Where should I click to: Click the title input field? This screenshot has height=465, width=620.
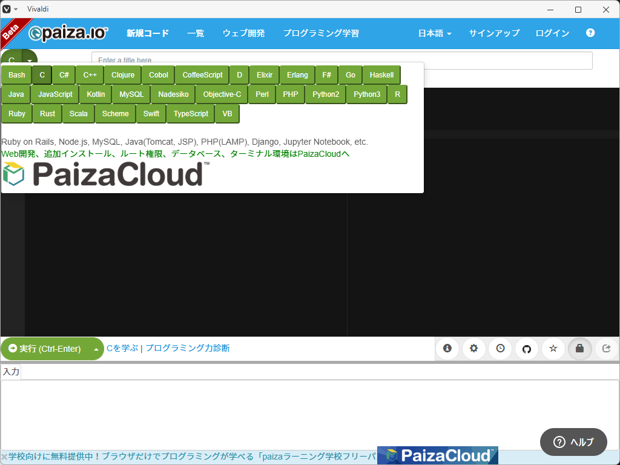(x=341, y=61)
